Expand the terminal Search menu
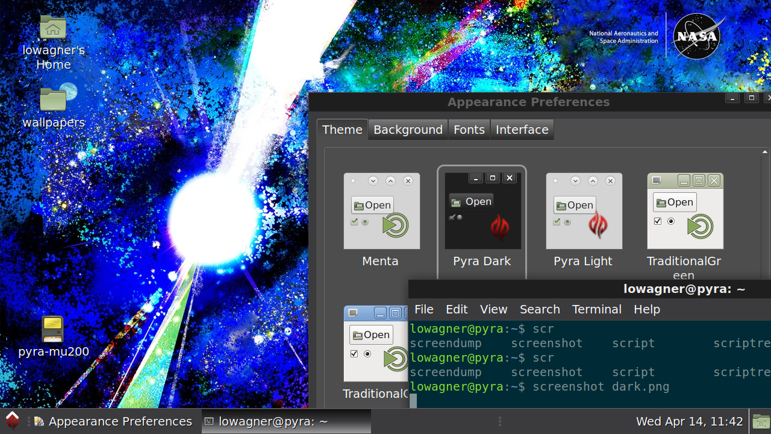 (540, 309)
